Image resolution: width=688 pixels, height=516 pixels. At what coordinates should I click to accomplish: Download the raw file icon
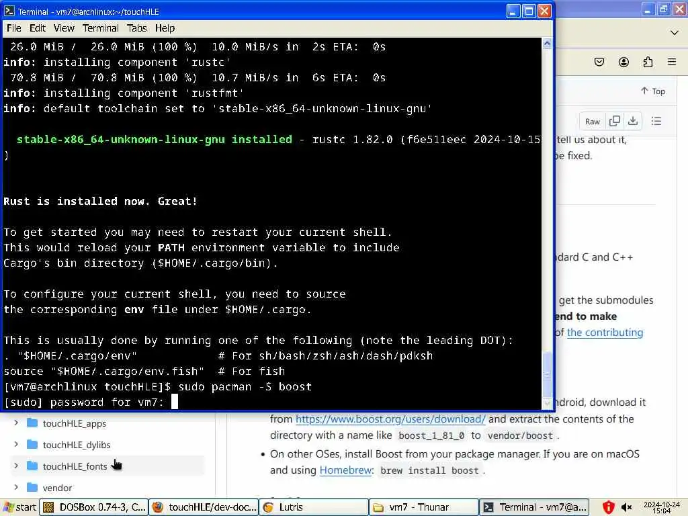point(633,121)
